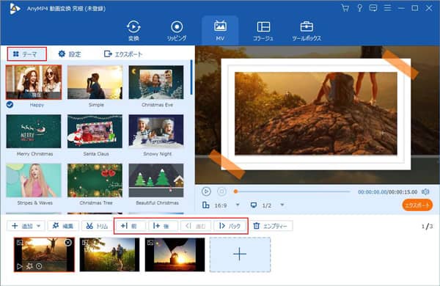440x286 pixels.
Task: Play the preview video
Action: pos(206,191)
